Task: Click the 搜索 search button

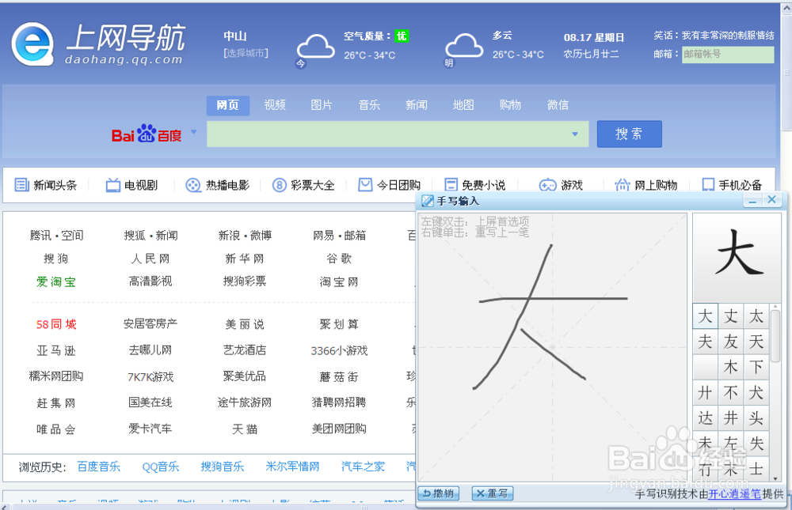Action: point(630,134)
